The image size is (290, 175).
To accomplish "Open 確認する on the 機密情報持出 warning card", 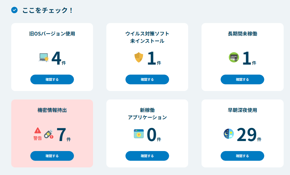I will coord(52,156).
